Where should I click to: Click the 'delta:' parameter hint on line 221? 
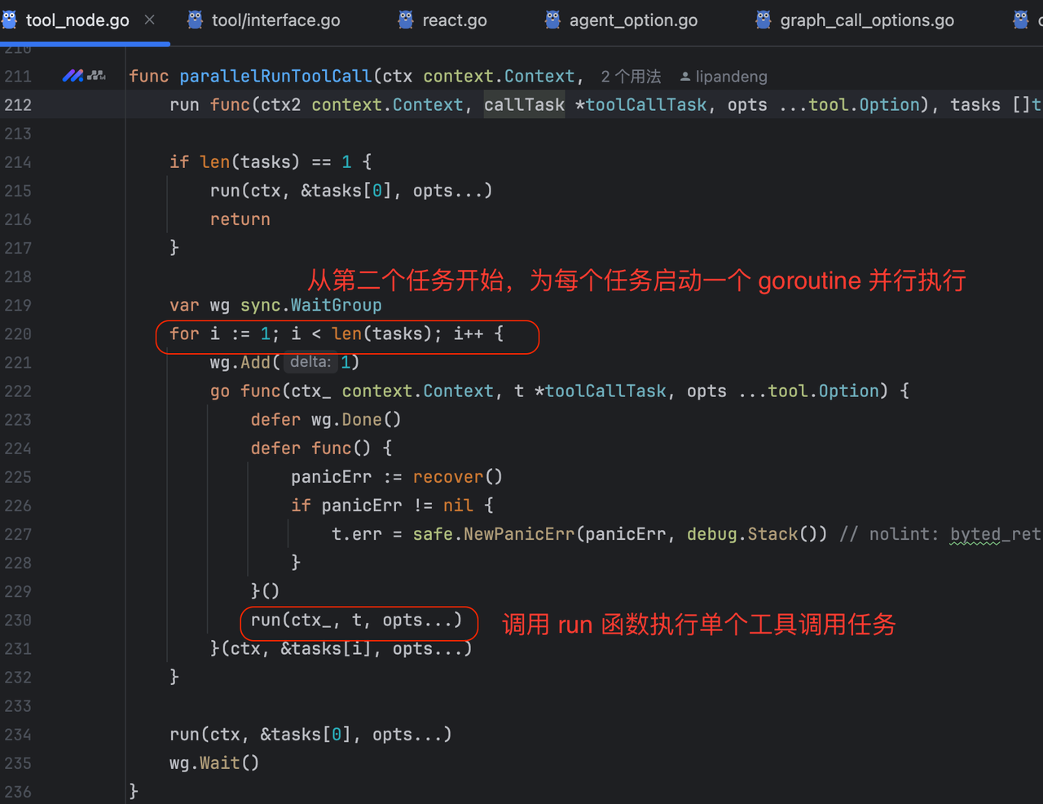310,362
